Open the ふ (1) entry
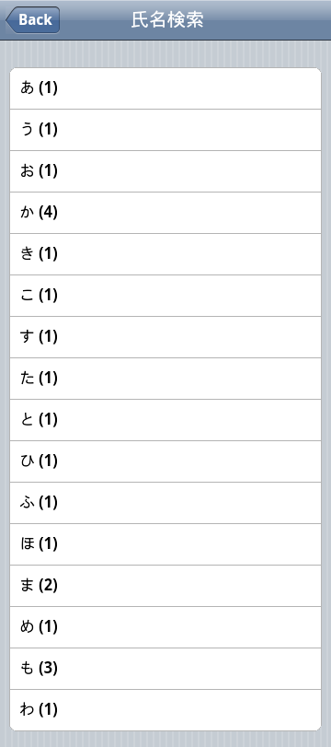 [x=165, y=503]
